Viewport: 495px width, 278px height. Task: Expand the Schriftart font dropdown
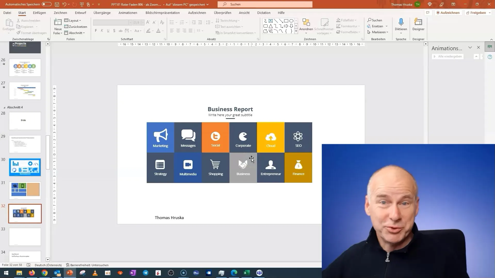point(130,22)
